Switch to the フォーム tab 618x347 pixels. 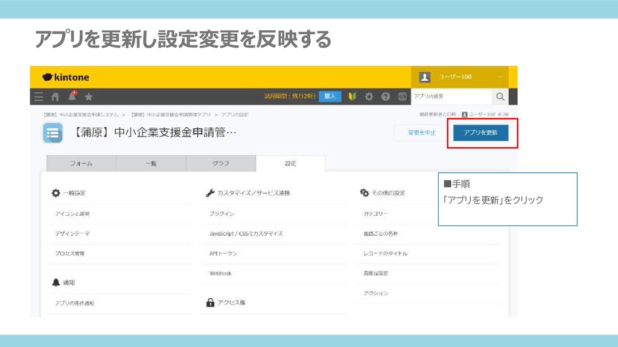(81, 163)
